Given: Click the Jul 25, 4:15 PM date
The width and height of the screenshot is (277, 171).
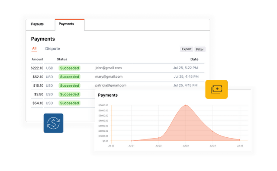Looking at the screenshot, I should point(185,85).
